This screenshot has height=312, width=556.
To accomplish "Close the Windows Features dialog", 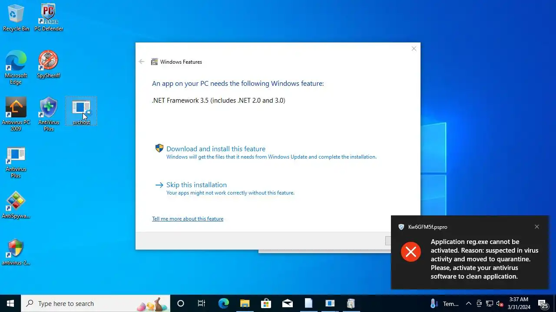I will [x=414, y=49].
